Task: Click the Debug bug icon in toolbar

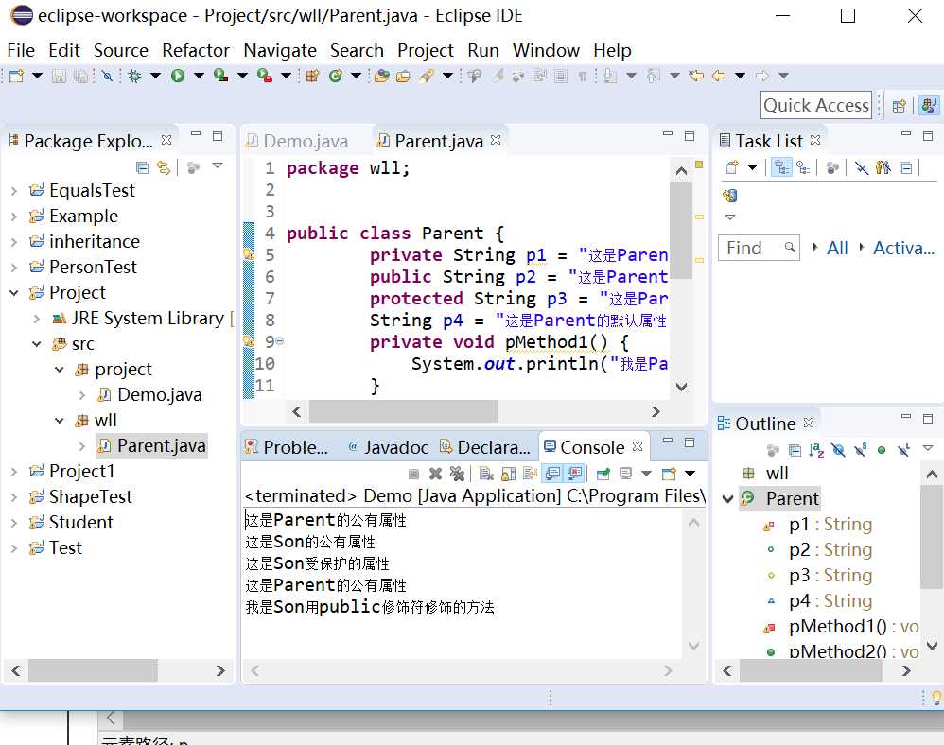Action: click(135, 76)
